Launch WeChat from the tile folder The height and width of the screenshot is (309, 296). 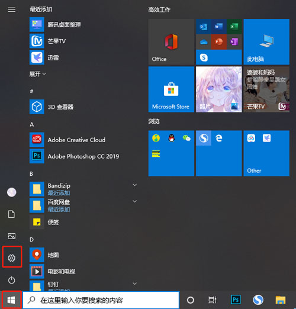point(186,138)
